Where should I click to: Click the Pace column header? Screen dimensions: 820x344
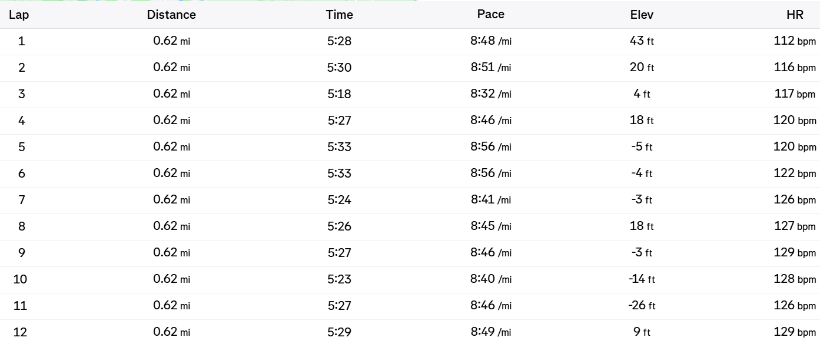[x=491, y=14]
